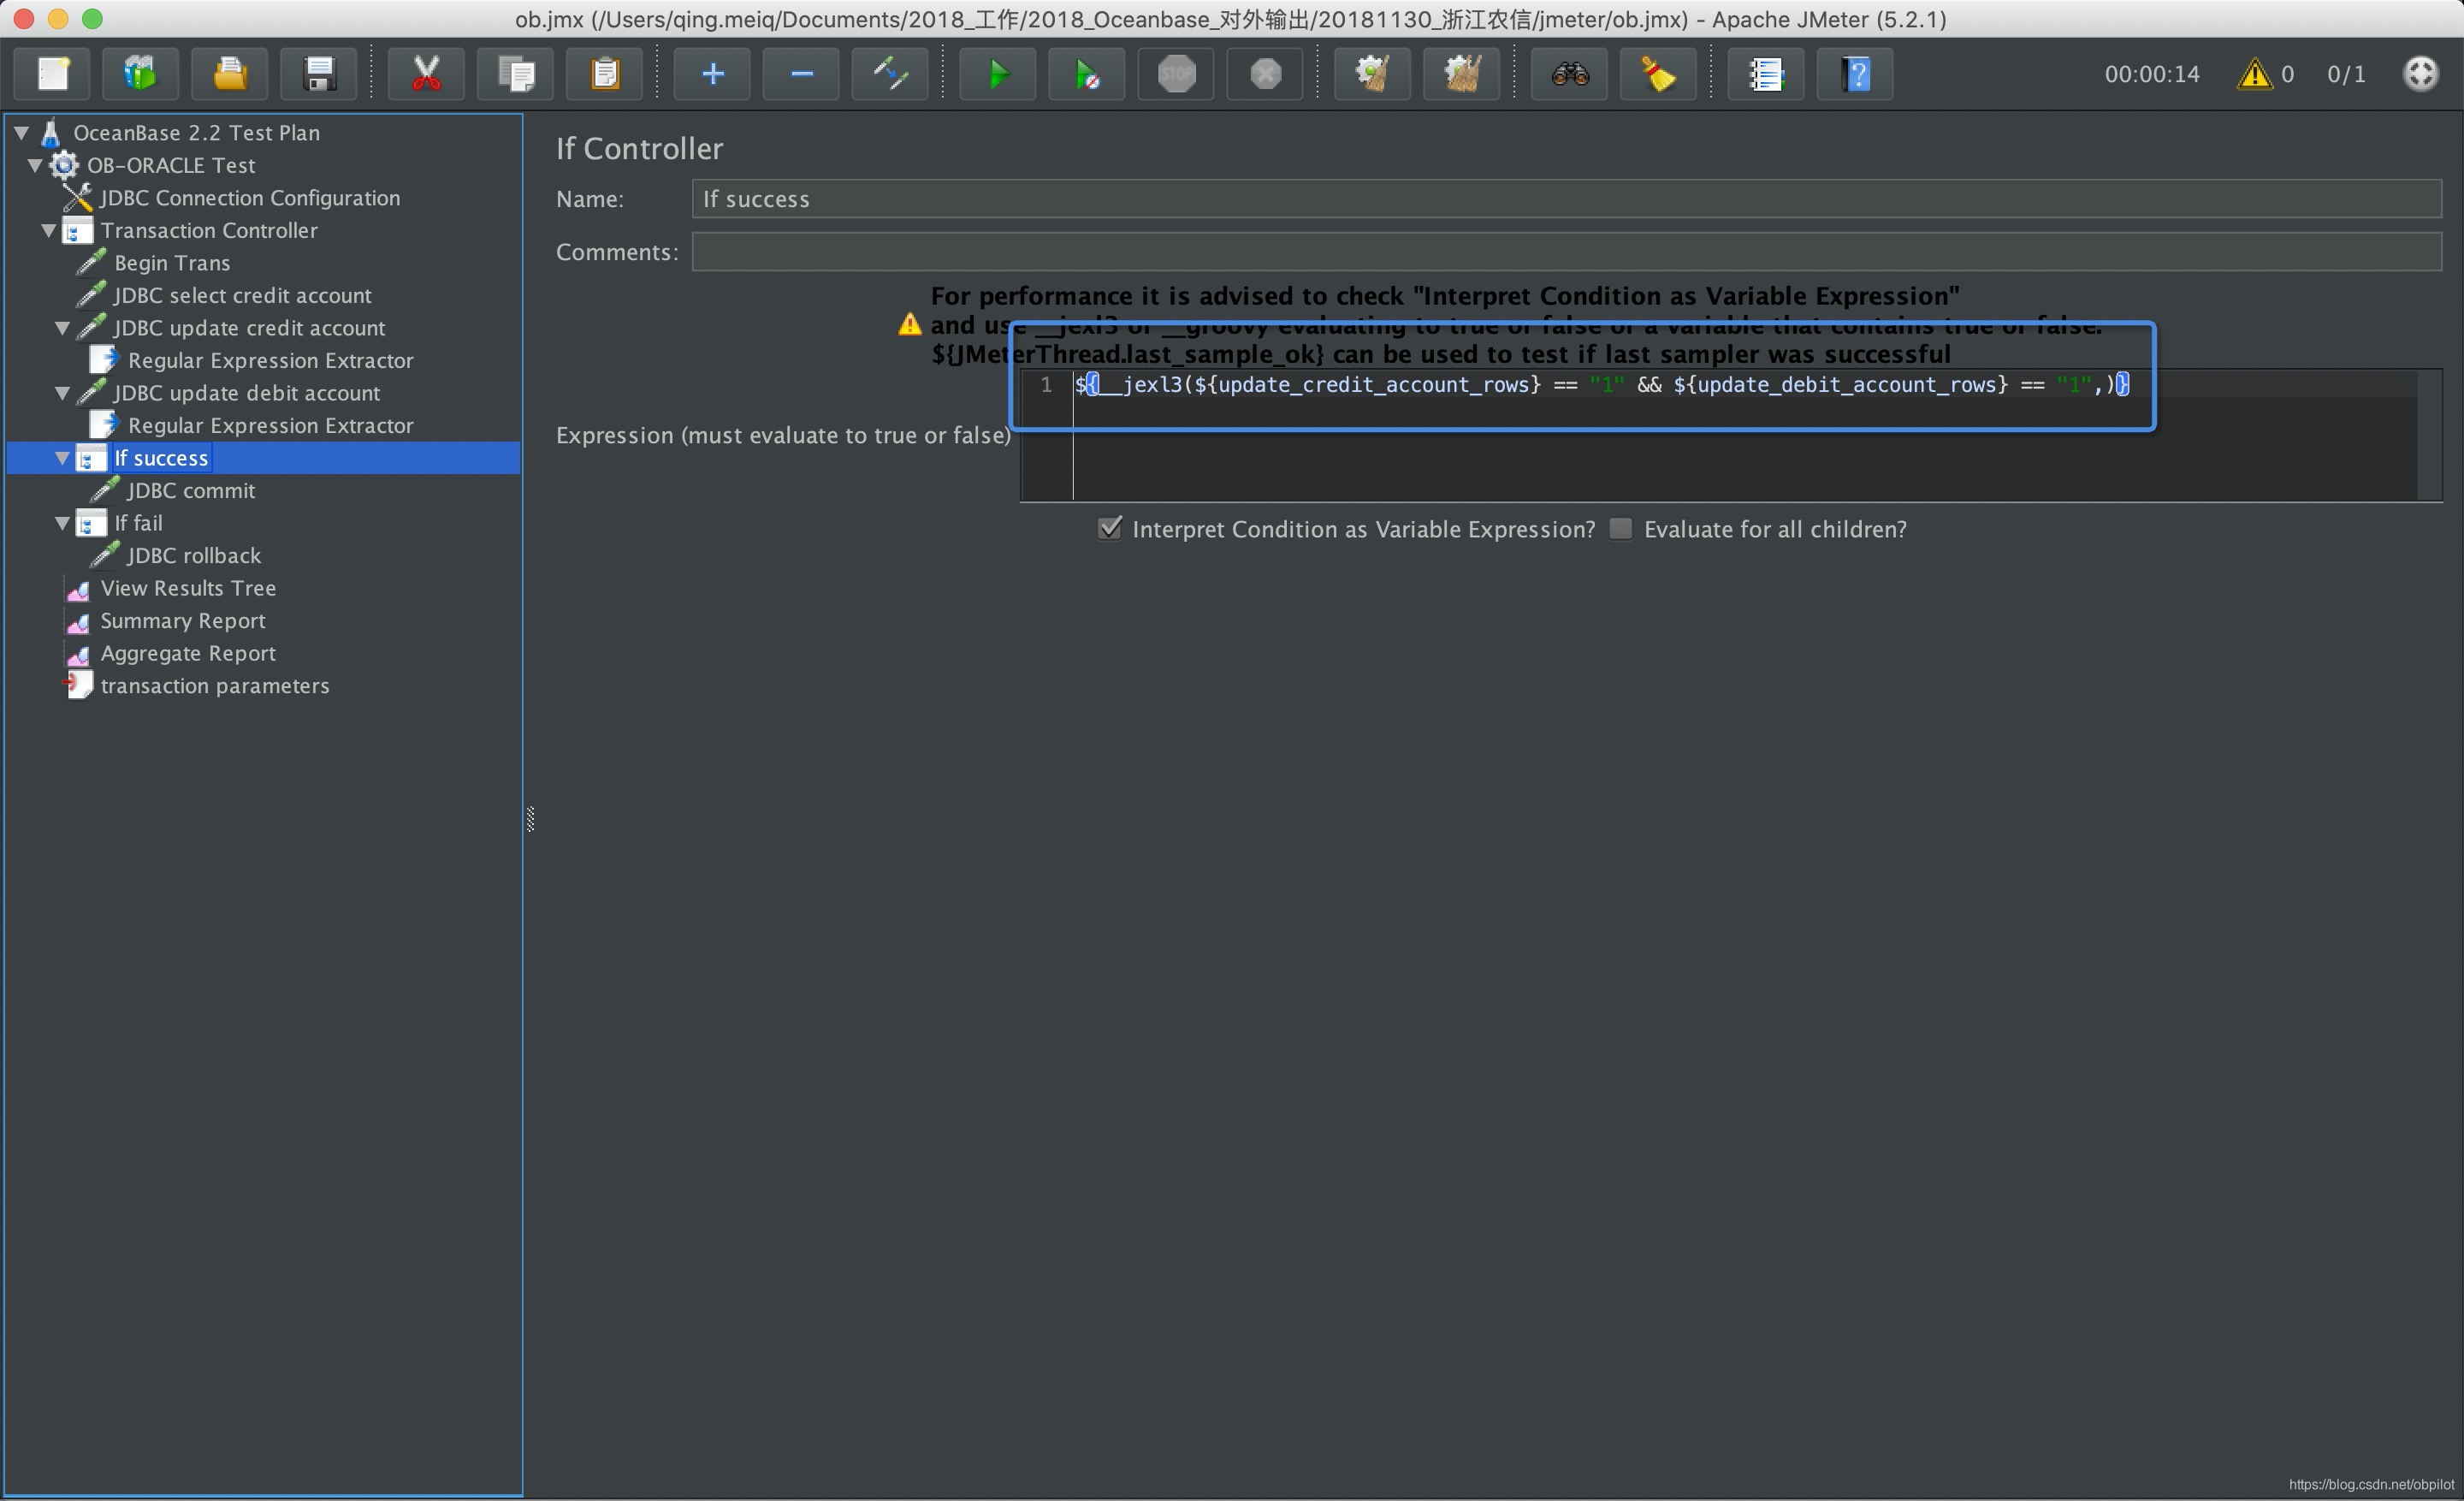Collapse the If success controller node

click(62, 458)
